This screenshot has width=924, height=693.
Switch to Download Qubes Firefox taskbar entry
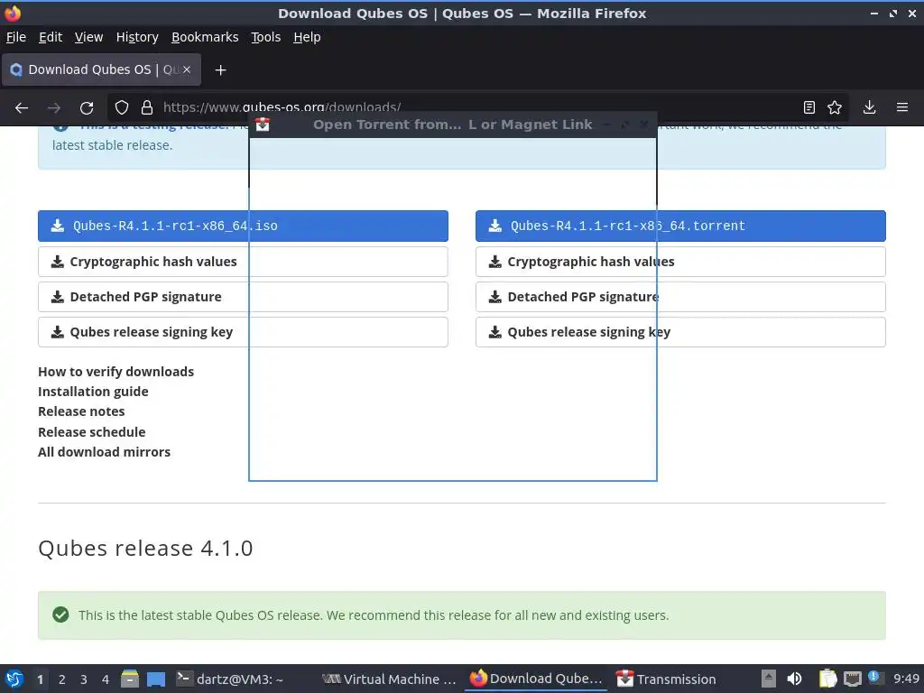[536, 679]
